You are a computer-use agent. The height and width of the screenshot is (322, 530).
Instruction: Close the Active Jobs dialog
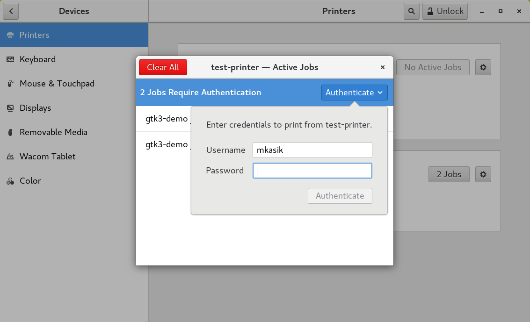pyautogui.click(x=383, y=67)
